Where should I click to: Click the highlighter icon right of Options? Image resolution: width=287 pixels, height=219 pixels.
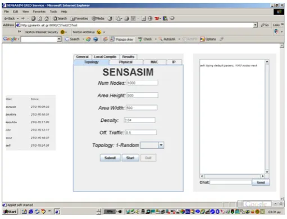point(221,39)
